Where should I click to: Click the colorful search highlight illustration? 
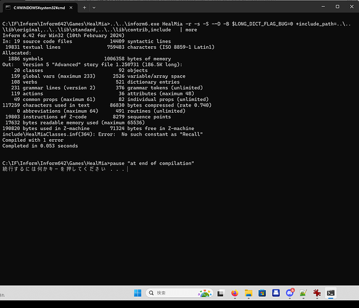point(205,293)
